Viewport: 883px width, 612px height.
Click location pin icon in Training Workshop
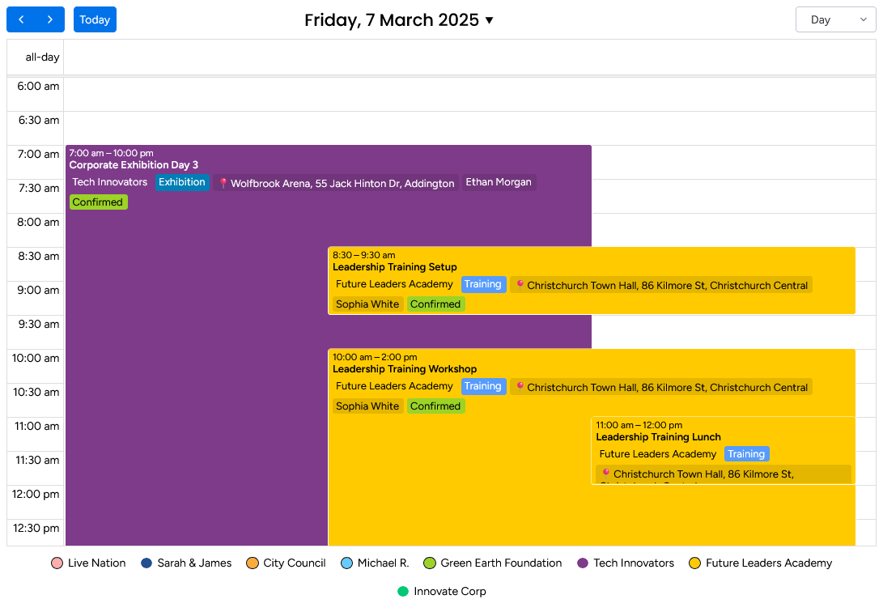pyautogui.click(x=520, y=387)
